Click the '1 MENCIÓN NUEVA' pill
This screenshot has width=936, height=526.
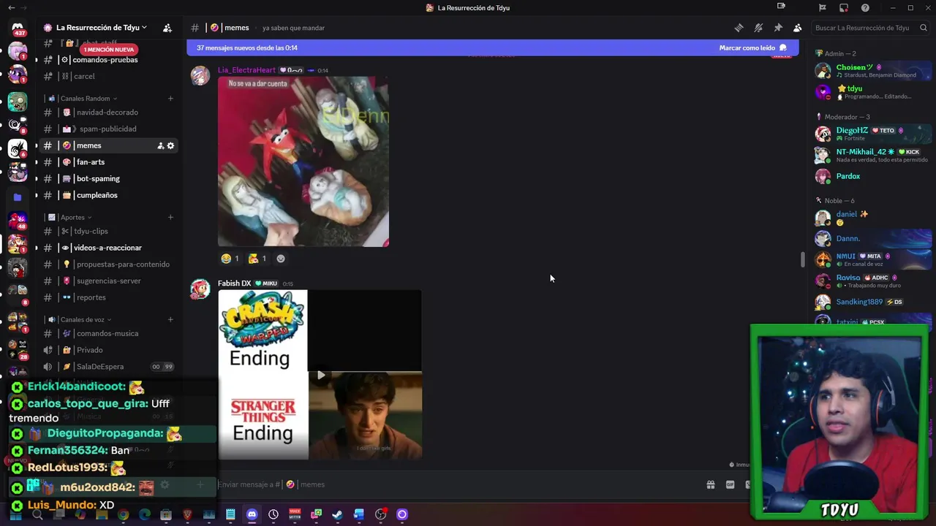[108, 49]
